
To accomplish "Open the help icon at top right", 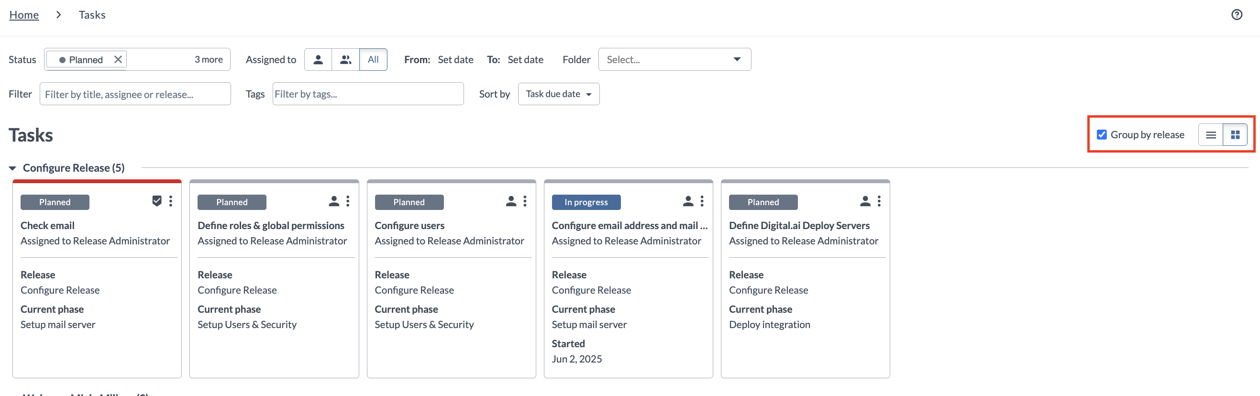I will click(1237, 15).
